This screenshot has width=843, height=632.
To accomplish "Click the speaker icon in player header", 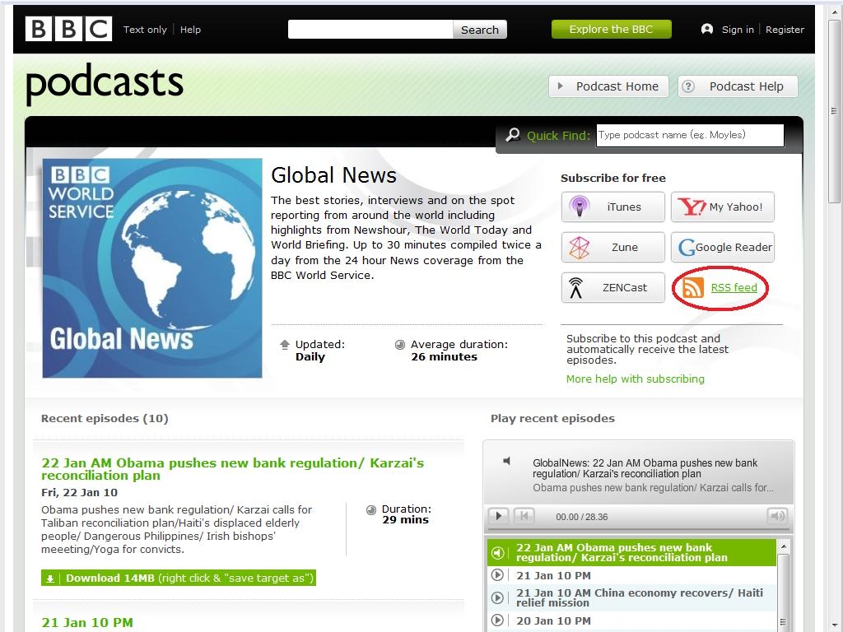I will click(x=506, y=461).
